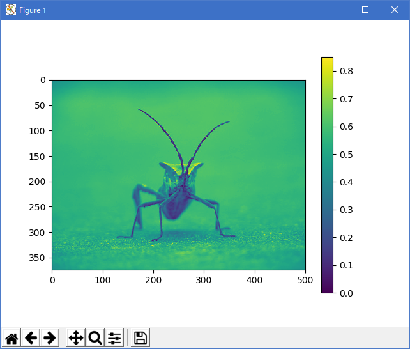Viewport: 410px width, 349px height.
Task: Click colorbar tick label 0.7
Action: pos(346,99)
